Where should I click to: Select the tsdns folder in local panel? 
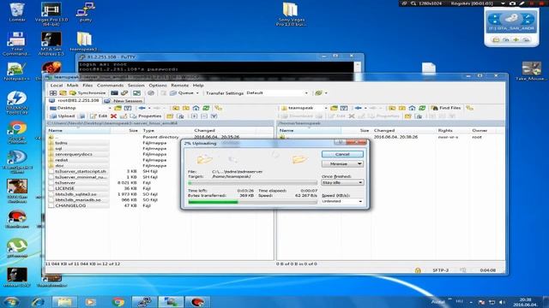point(61,143)
